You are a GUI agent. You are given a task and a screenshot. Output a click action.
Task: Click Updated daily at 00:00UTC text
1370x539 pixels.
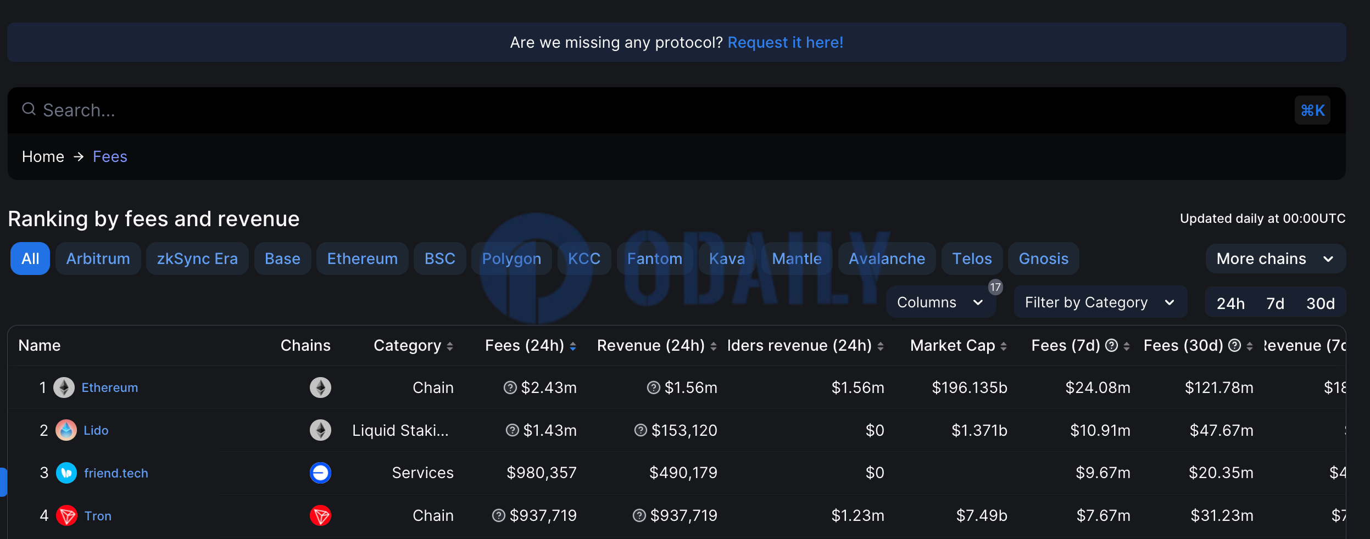click(x=1263, y=218)
